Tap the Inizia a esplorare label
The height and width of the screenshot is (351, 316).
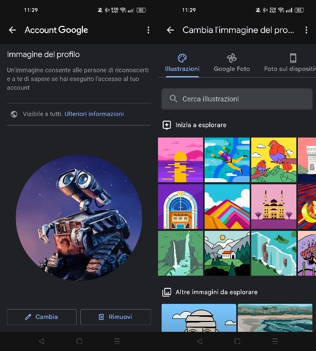coord(201,125)
